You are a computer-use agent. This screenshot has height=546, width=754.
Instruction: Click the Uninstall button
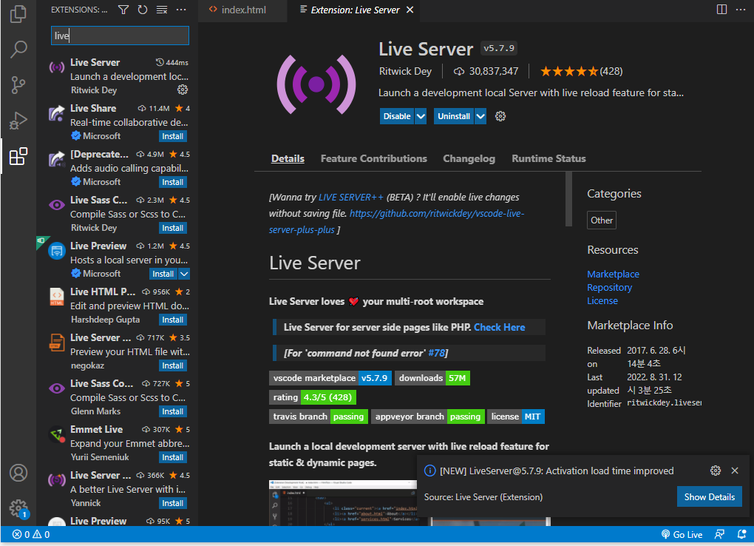click(x=453, y=116)
